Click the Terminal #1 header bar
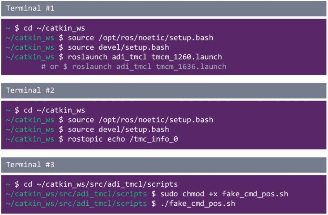The height and width of the screenshot is (215, 328). (163, 9)
